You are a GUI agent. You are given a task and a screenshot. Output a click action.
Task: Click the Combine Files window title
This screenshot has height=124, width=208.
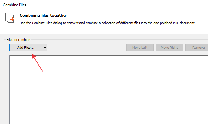coord(15,5)
